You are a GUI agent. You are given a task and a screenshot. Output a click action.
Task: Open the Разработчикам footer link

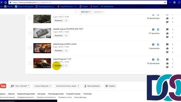tap(73, 94)
